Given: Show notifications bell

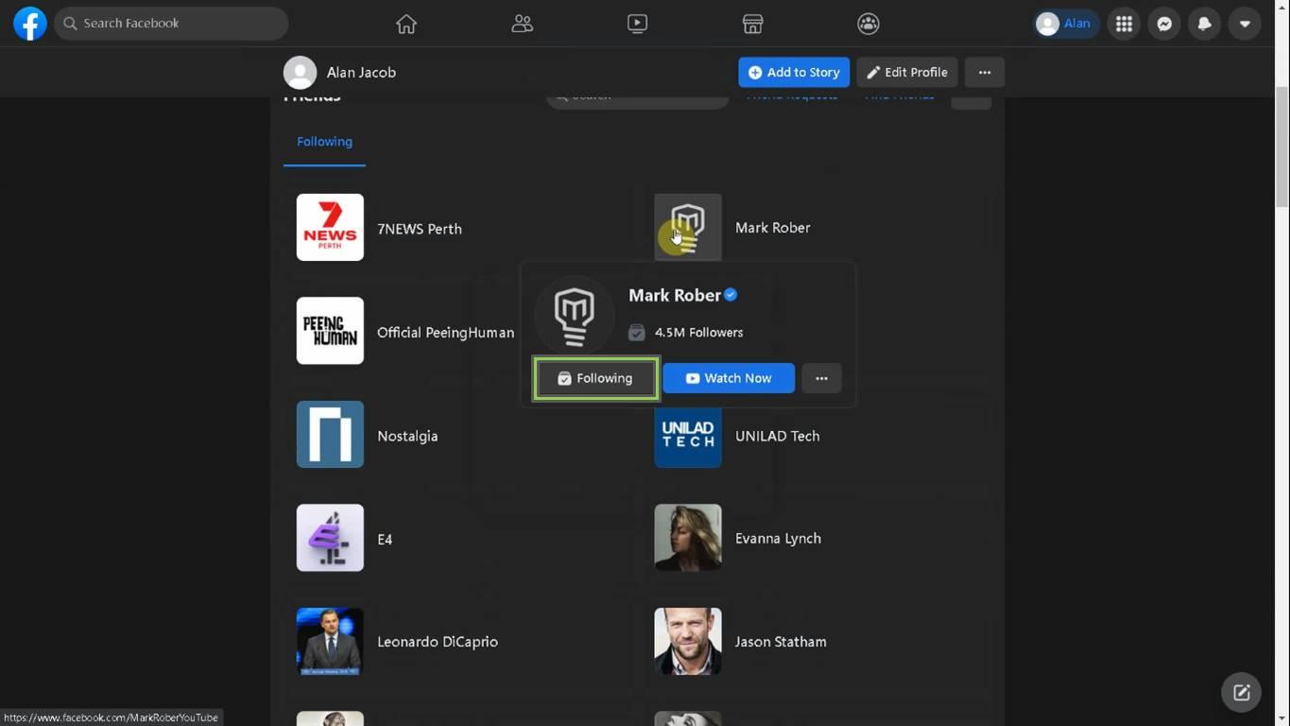Looking at the screenshot, I should 1204,24.
